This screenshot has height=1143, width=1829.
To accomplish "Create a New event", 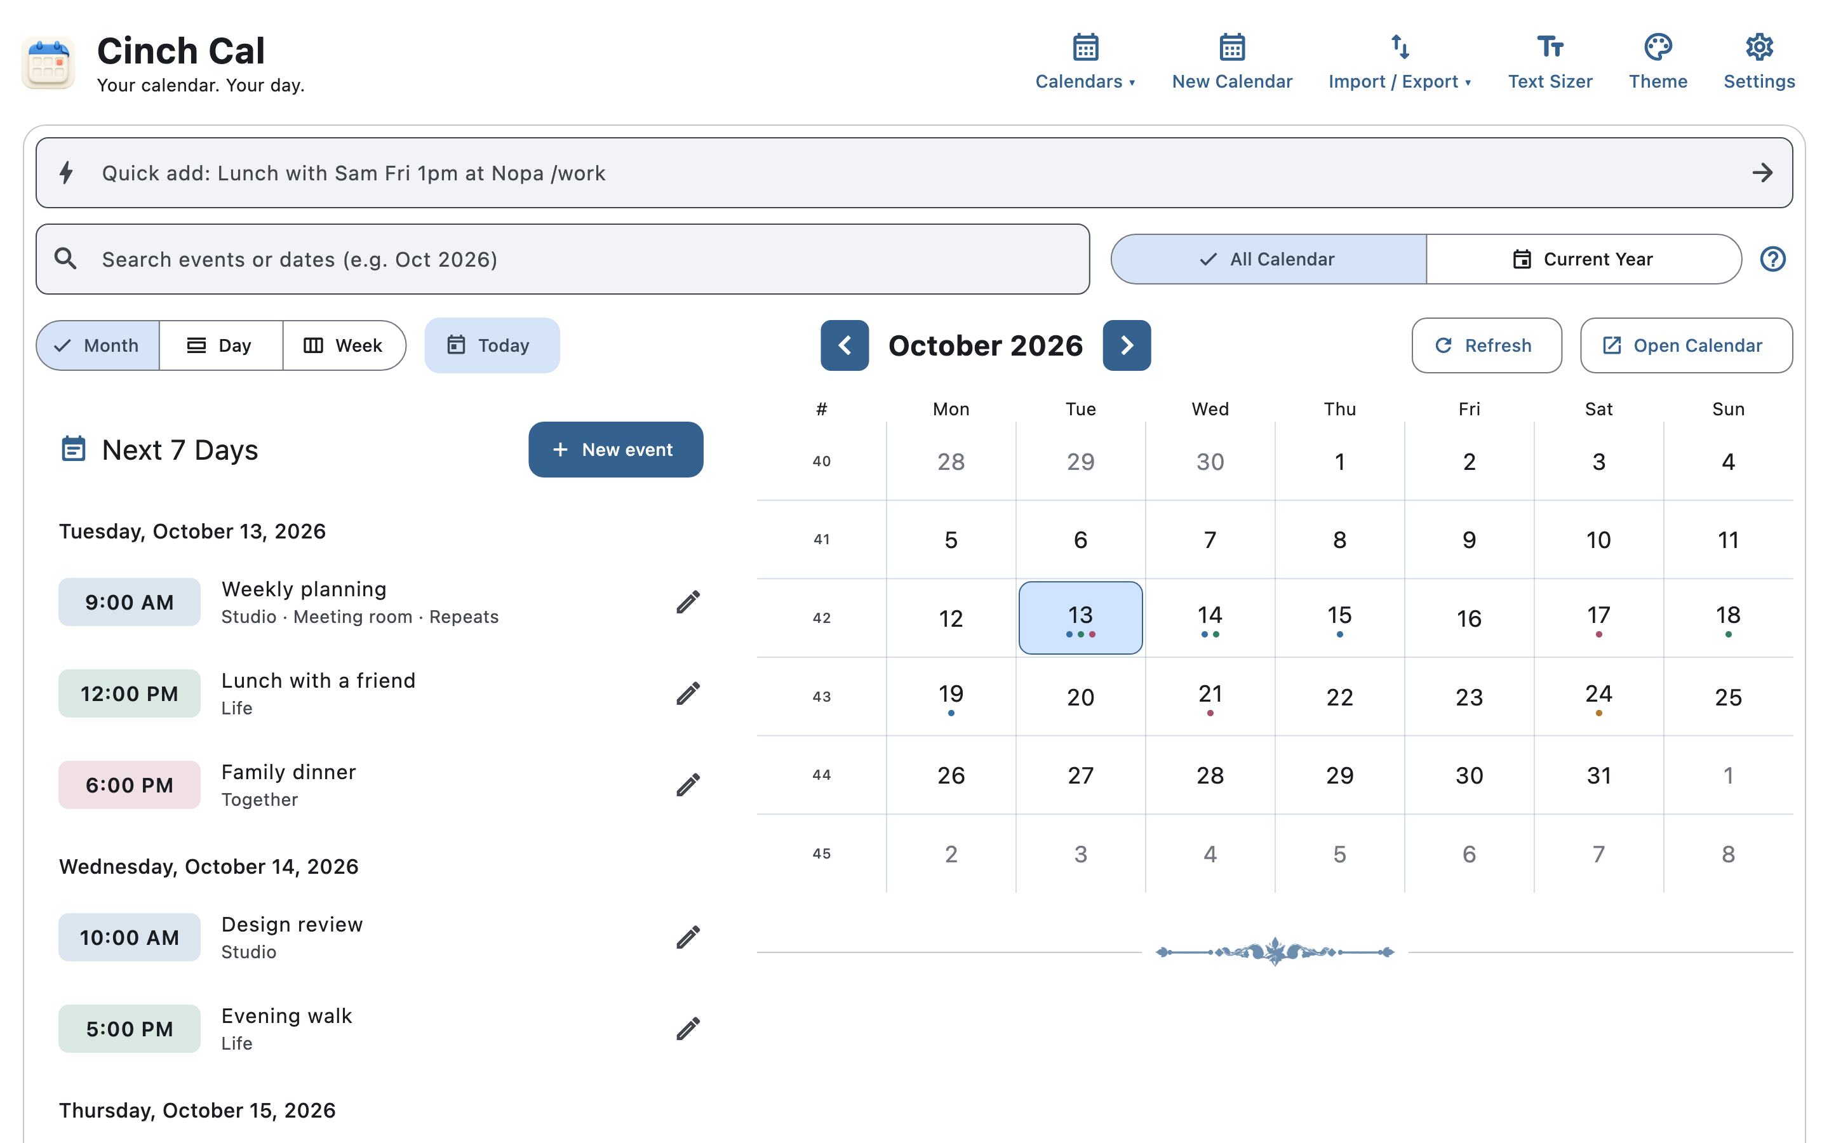I will 615,450.
